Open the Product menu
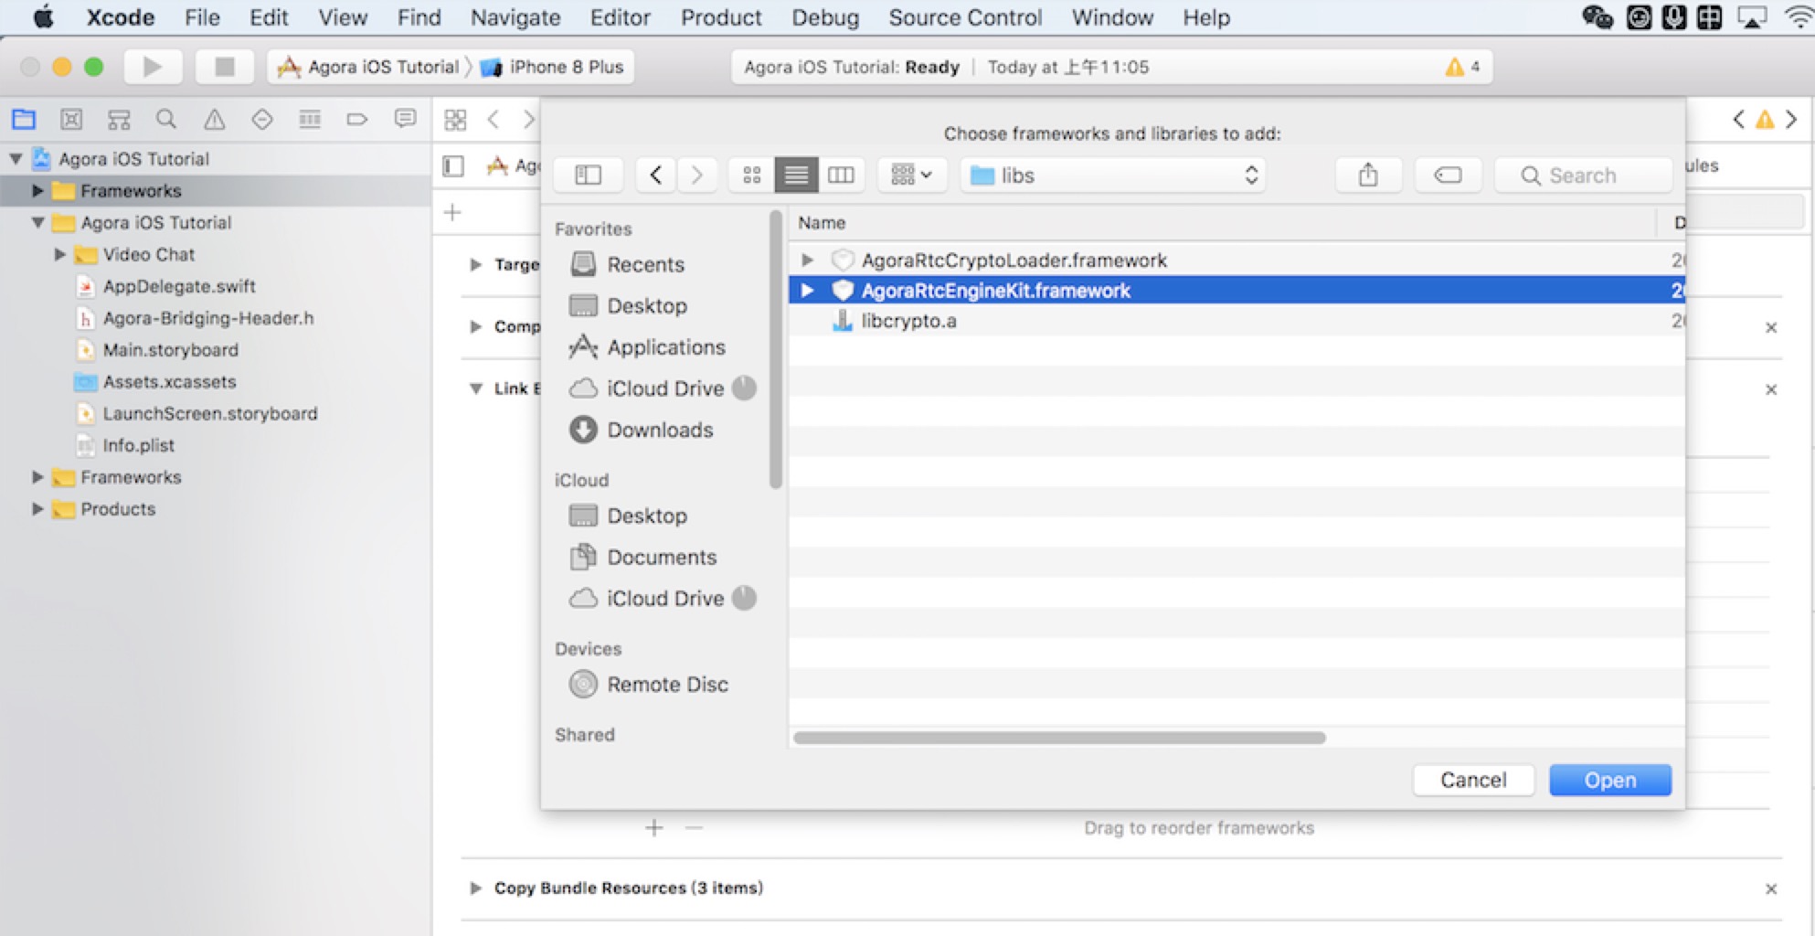This screenshot has height=936, width=1815. pos(721,17)
